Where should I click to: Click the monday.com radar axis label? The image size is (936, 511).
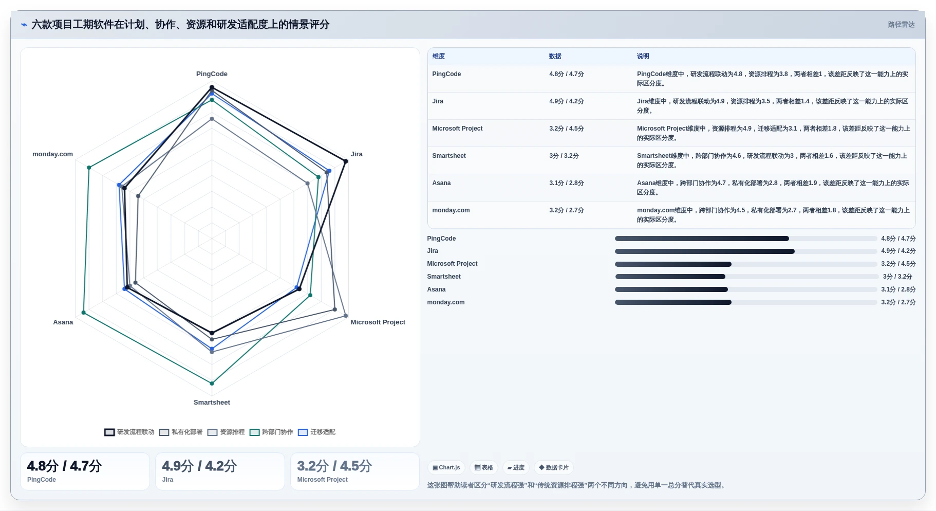click(x=52, y=154)
